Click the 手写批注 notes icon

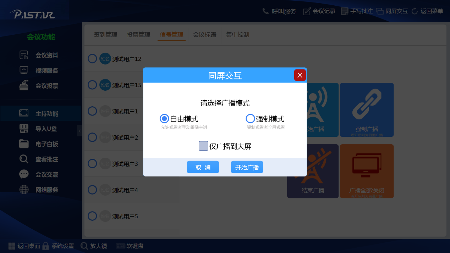tap(344, 11)
